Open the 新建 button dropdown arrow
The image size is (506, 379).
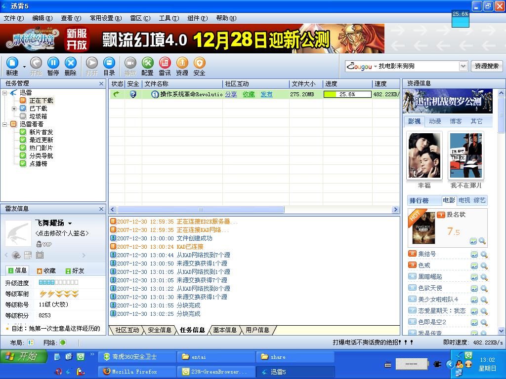(24, 67)
